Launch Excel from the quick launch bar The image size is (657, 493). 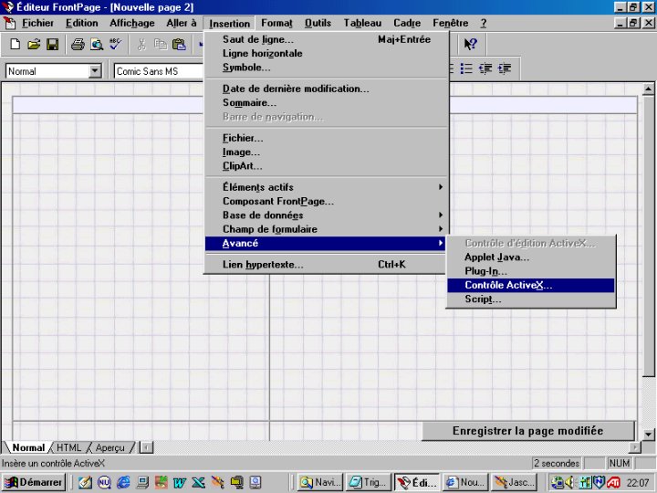198,483
